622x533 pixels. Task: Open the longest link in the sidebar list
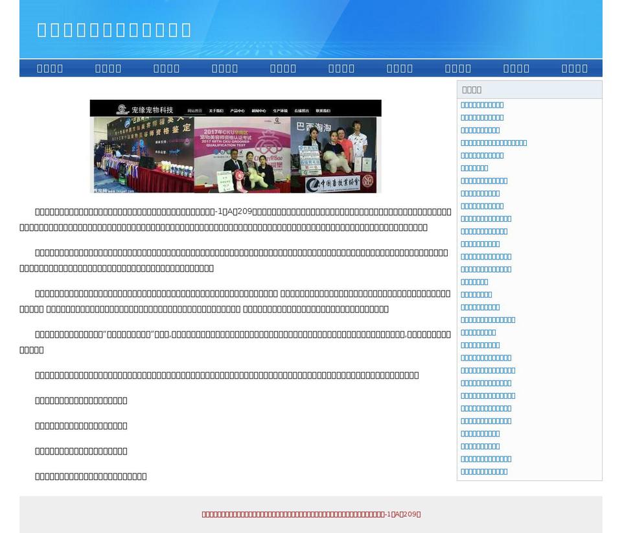pyautogui.click(x=494, y=143)
